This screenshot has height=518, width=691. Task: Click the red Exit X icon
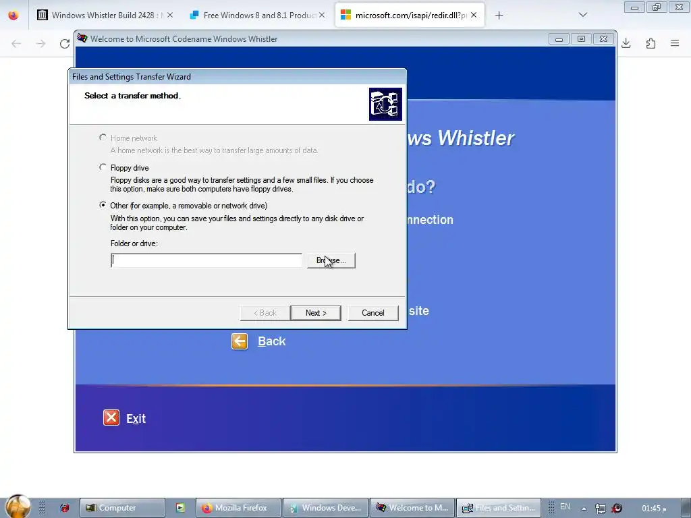pos(111,418)
